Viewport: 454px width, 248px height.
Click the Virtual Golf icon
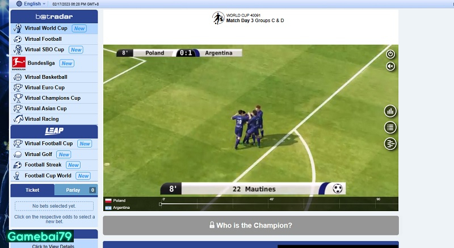(x=18, y=154)
